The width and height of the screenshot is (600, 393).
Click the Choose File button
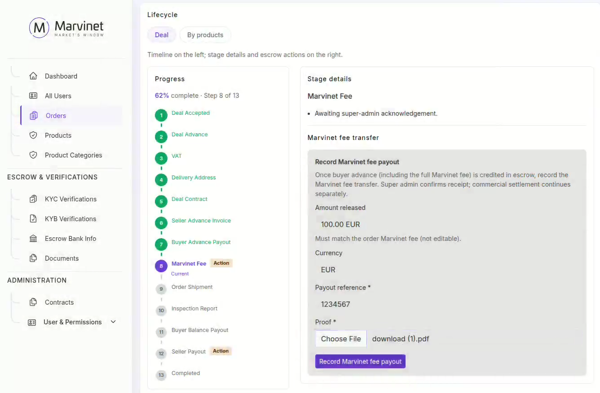[x=341, y=339]
